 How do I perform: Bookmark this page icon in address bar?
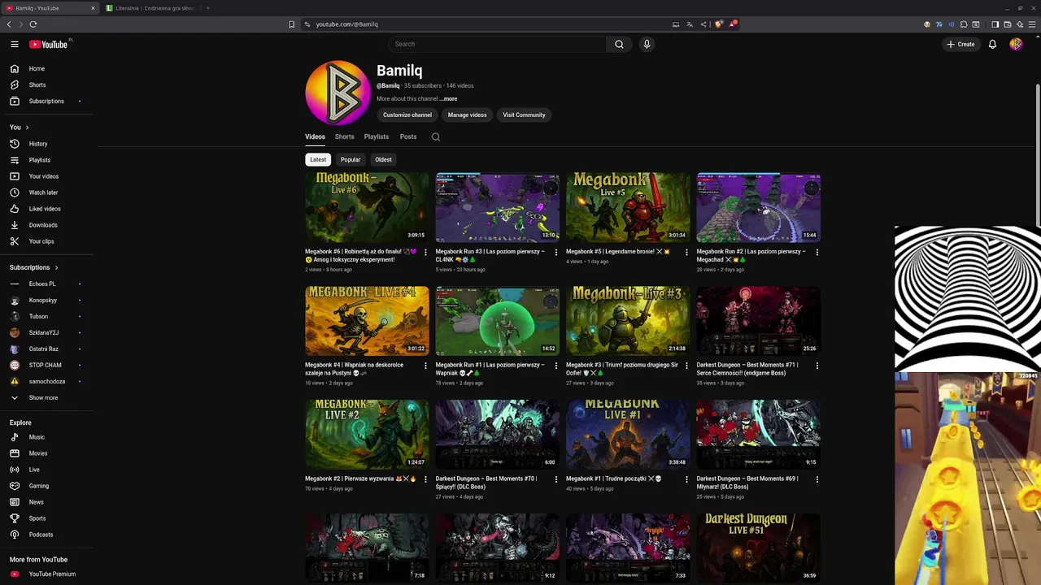pos(291,24)
